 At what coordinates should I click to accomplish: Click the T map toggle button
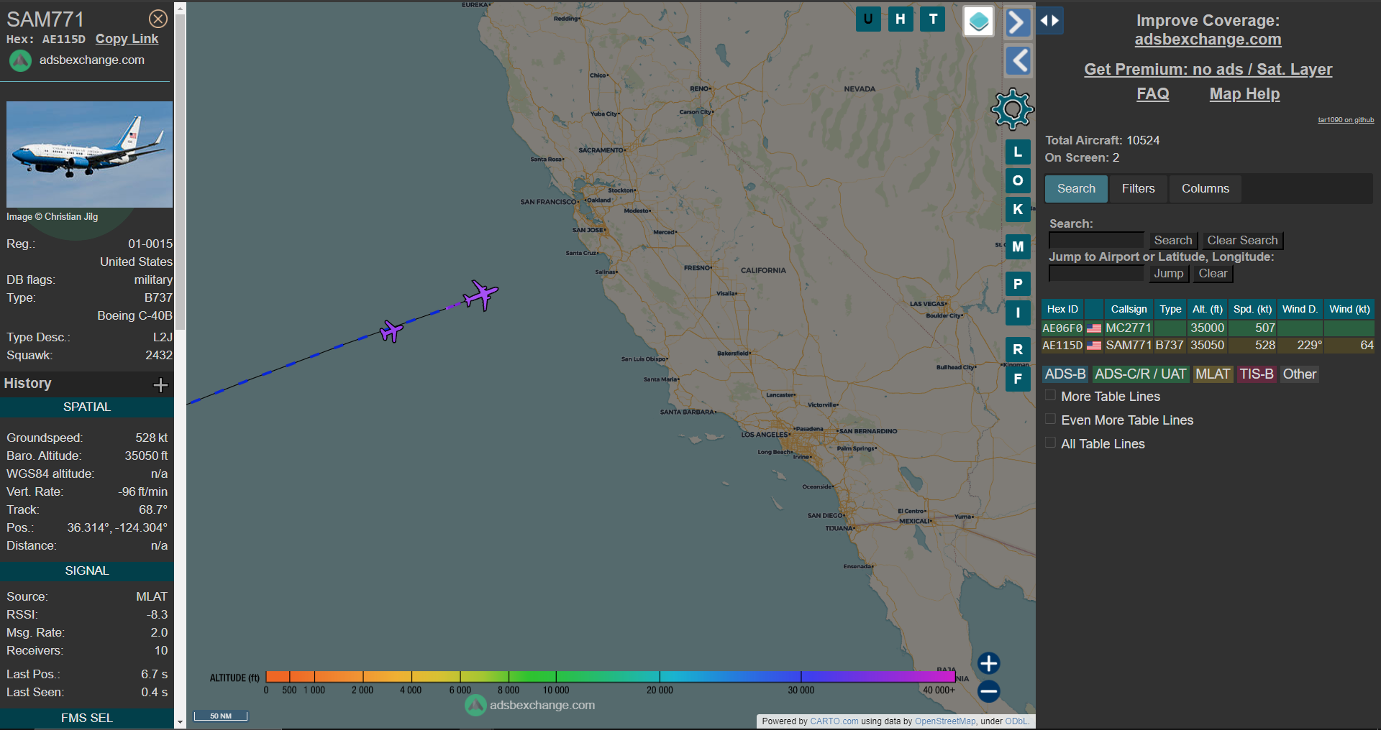pos(933,19)
